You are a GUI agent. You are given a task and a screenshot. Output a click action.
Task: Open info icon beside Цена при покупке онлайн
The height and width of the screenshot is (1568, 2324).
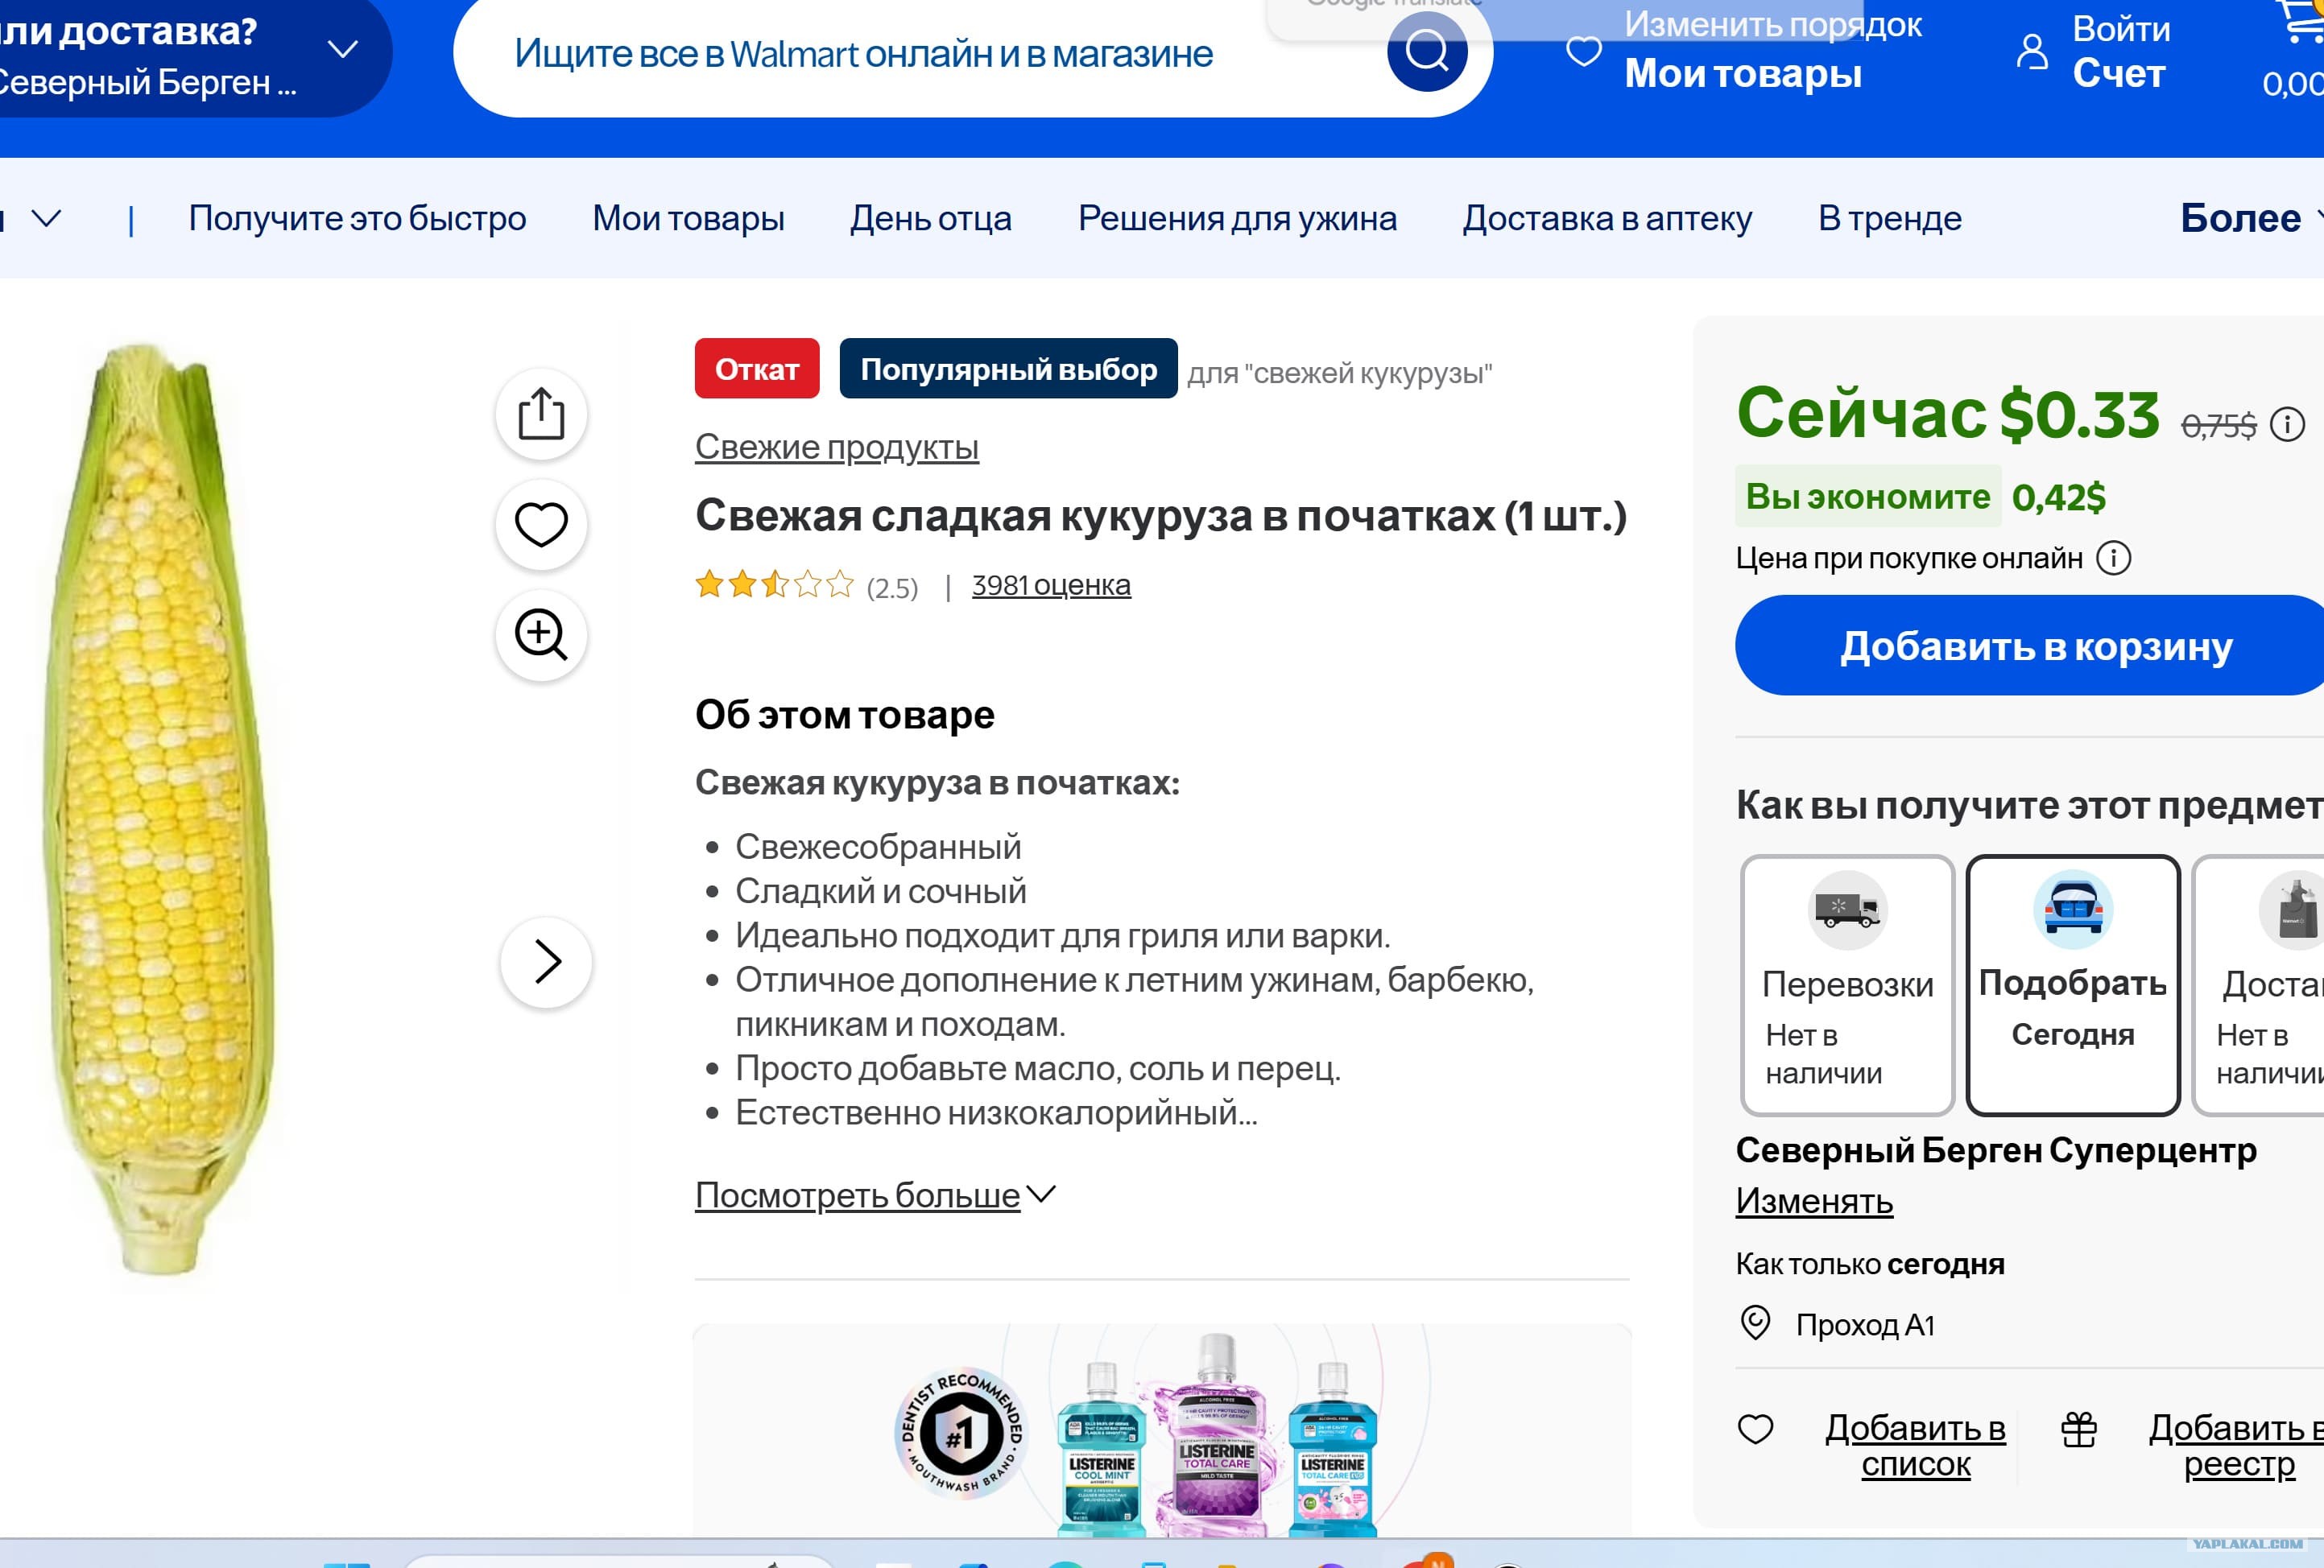click(x=2113, y=558)
